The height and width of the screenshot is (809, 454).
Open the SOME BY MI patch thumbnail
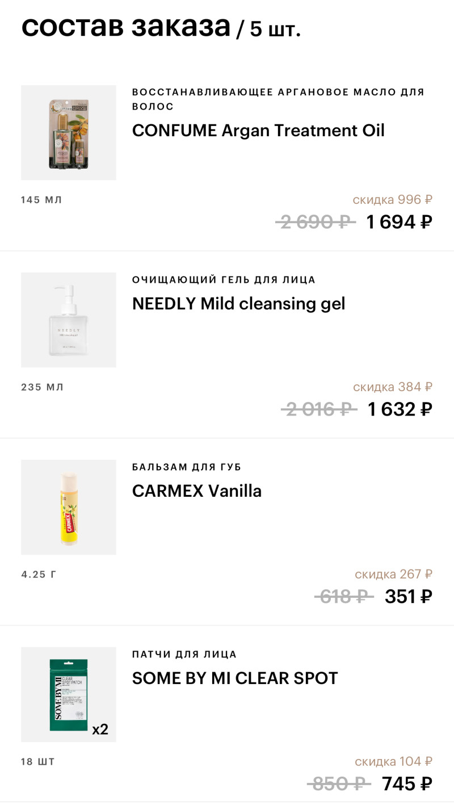(x=69, y=694)
